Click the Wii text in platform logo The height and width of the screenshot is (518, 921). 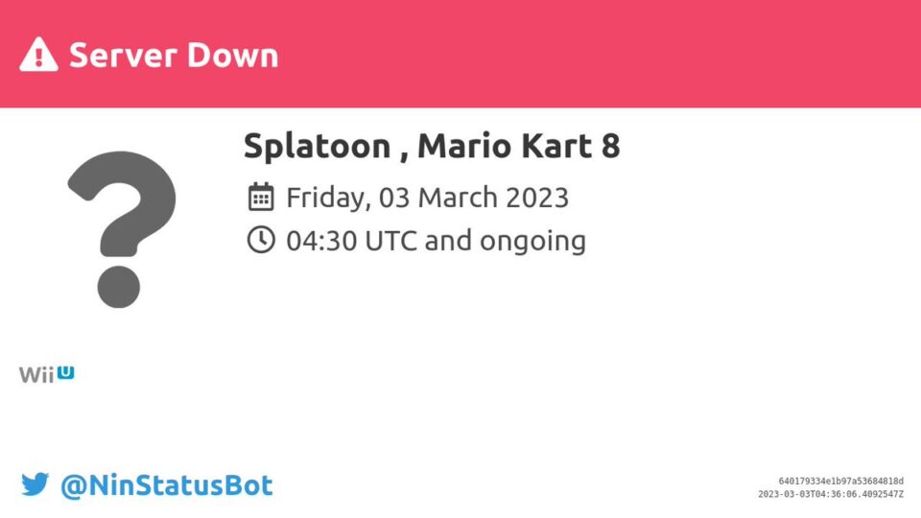(36, 375)
